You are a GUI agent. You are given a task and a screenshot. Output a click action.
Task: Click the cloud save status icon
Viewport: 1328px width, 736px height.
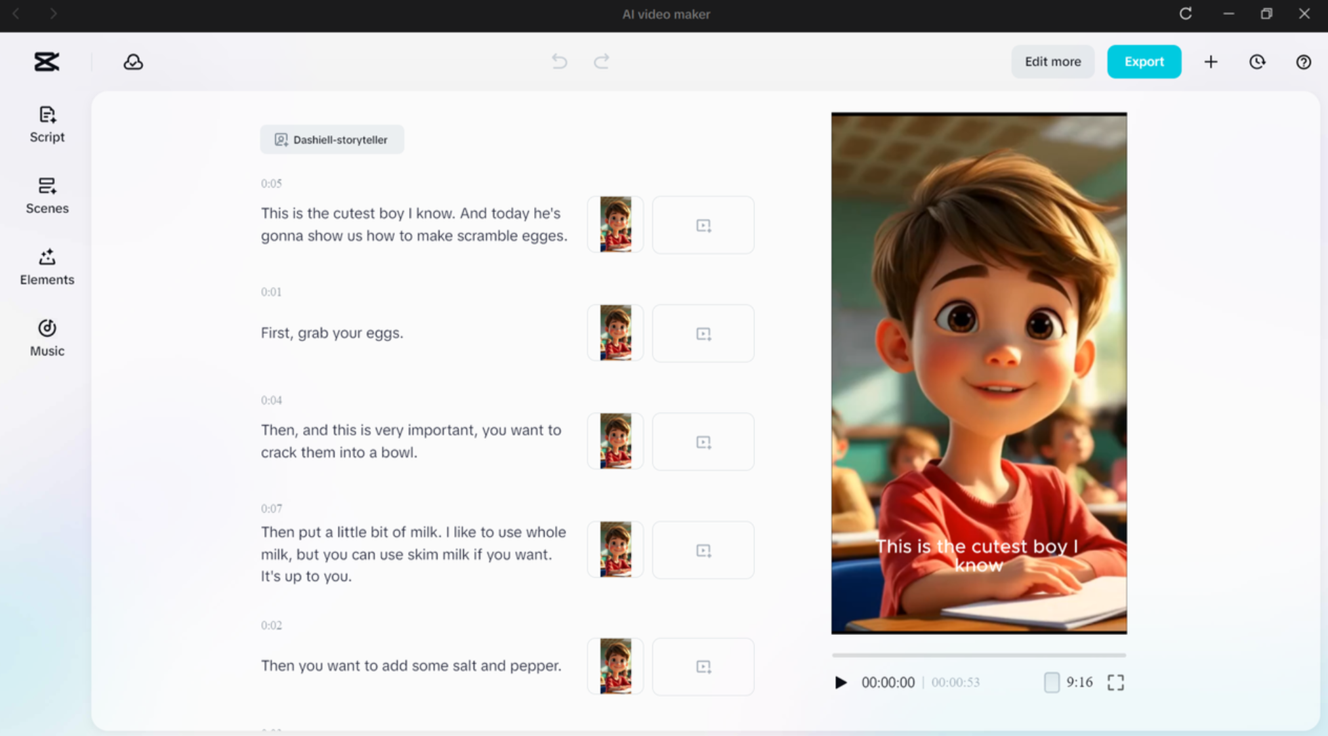click(x=133, y=62)
